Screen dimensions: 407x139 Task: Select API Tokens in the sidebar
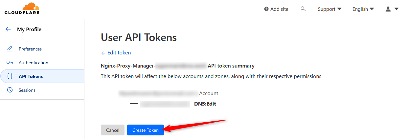31,76
